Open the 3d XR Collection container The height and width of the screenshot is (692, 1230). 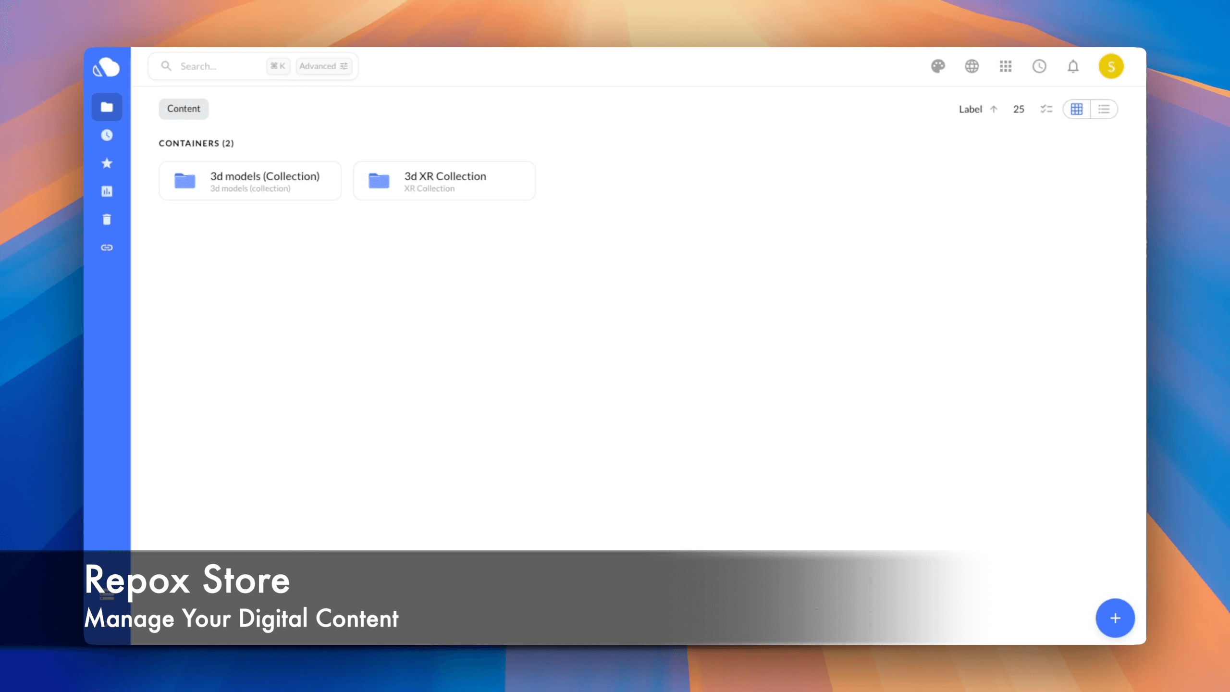coord(444,181)
